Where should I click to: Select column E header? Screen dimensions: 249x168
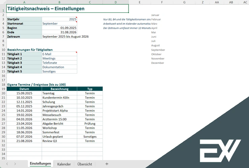click(139, 2)
